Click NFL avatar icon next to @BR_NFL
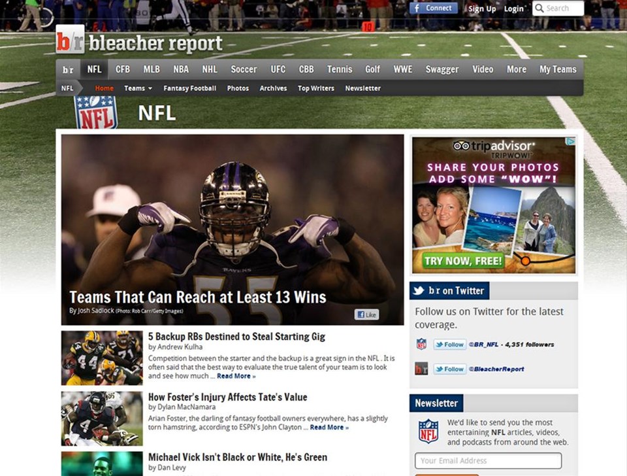Image resolution: width=627 pixels, height=476 pixels. pos(421,345)
